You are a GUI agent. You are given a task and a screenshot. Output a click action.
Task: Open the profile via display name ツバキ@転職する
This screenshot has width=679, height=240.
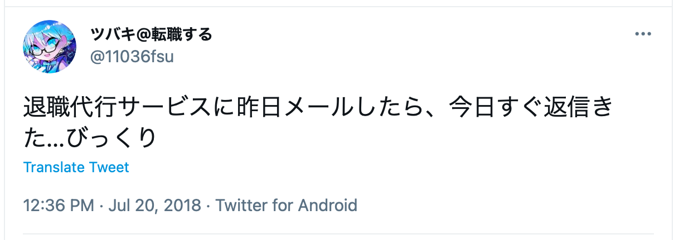(x=151, y=34)
